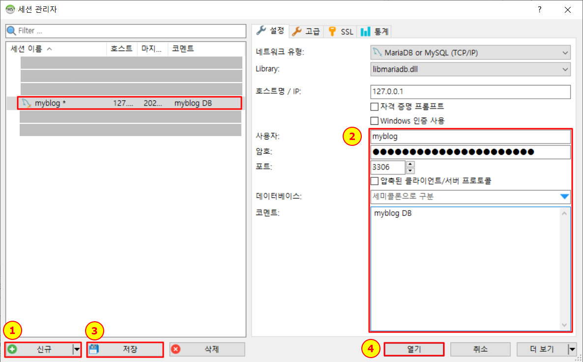The width and height of the screenshot is (583, 362).
Task: Click the green plus icon on 신규 button
Action: [12, 349]
